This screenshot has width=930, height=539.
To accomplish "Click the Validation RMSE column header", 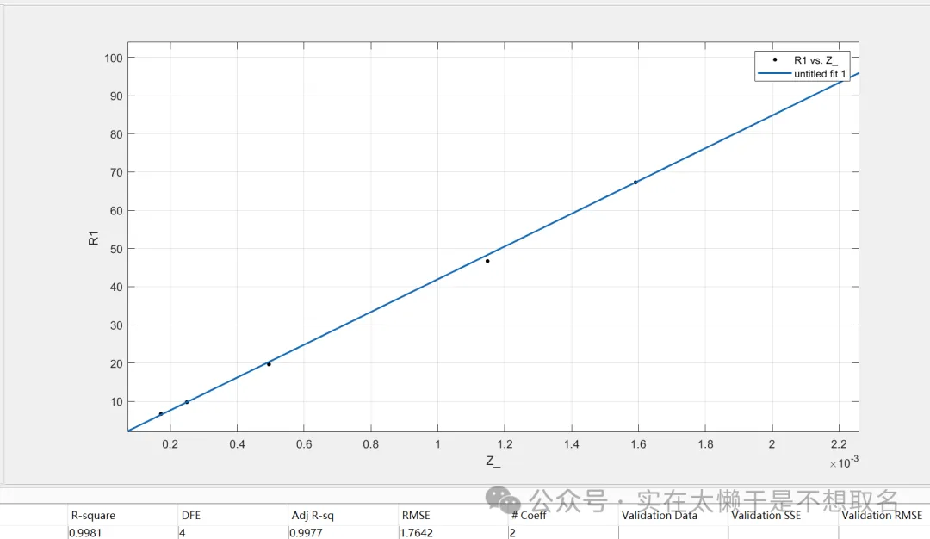I will pos(882,516).
